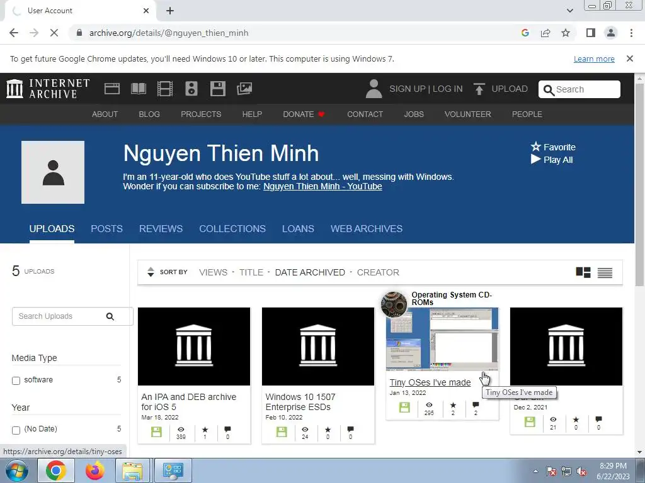Screen dimensions: 645x483
Task: Switch to the Posts tab
Action: 106,229
